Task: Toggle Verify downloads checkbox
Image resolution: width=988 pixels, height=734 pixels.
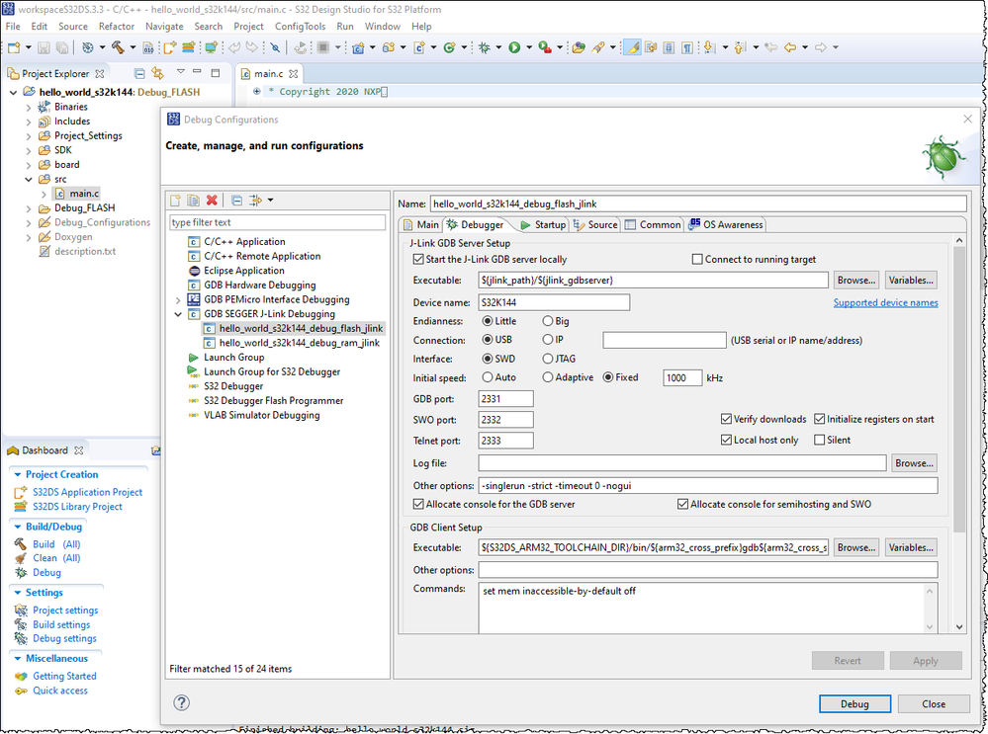Action: click(727, 419)
